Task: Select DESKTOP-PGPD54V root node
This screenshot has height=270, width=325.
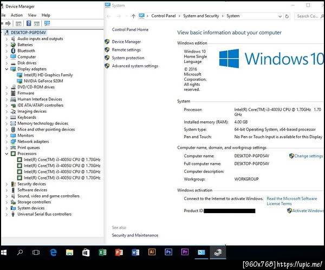Action: tap(28, 33)
